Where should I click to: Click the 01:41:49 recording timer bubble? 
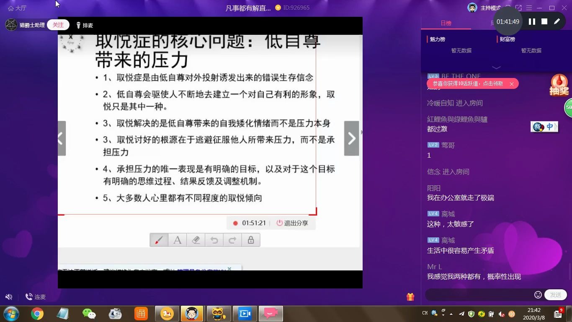(508, 22)
